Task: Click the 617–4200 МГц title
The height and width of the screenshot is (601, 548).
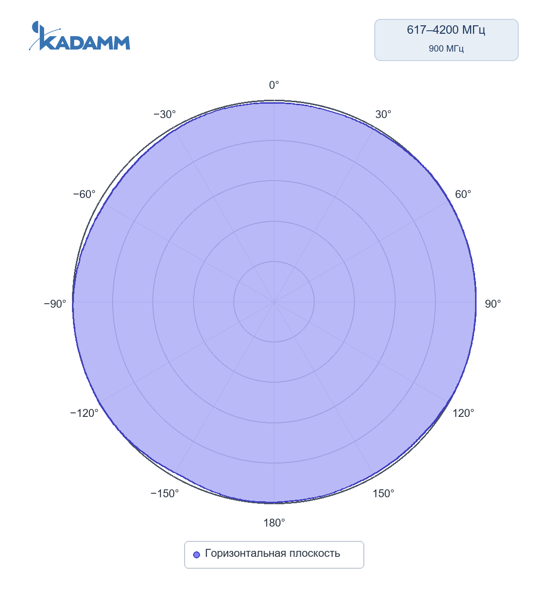Action: click(446, 30)
